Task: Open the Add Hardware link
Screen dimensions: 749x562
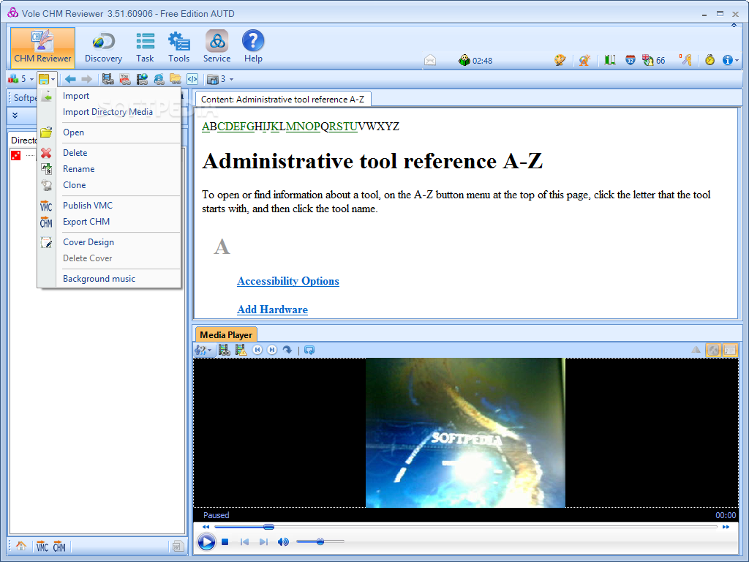Action: (x=272, y=310)
